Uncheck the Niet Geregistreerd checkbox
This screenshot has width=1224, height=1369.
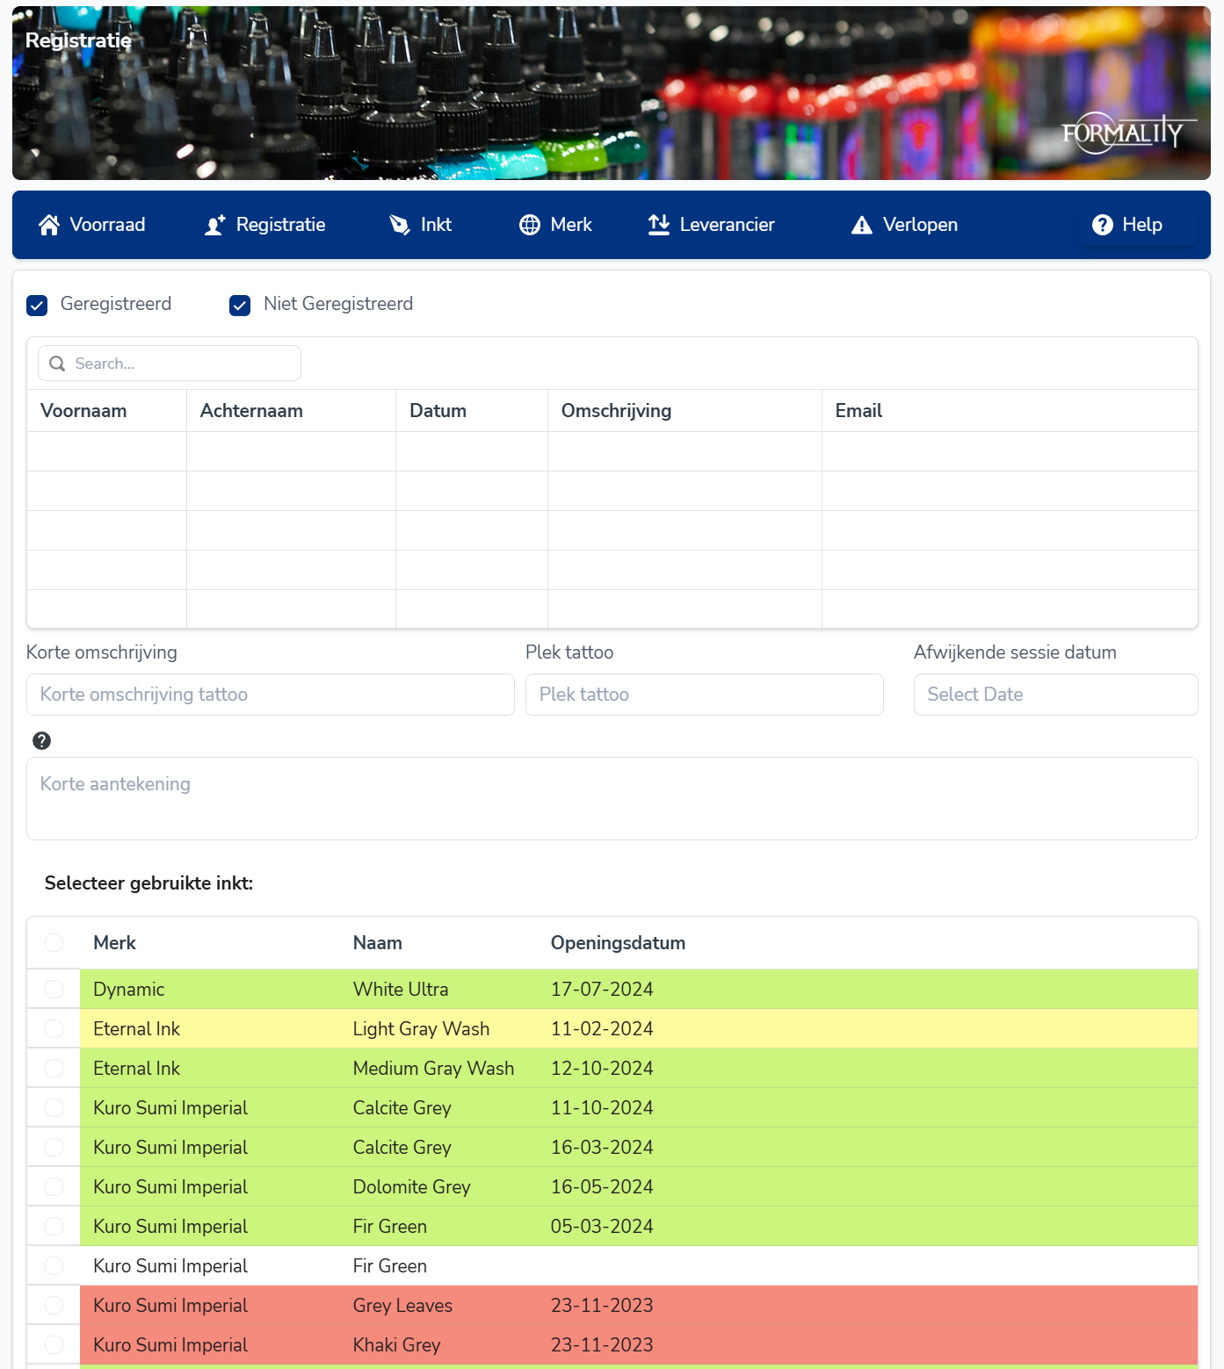(240, 305)
